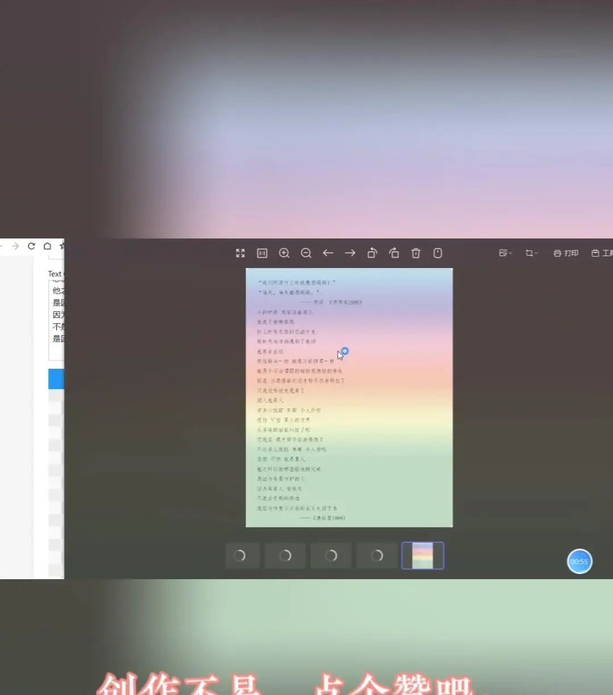The width and height of the screenshot is (613, 695).
Task: Expand the picture format dropdown
Action: 504,253
